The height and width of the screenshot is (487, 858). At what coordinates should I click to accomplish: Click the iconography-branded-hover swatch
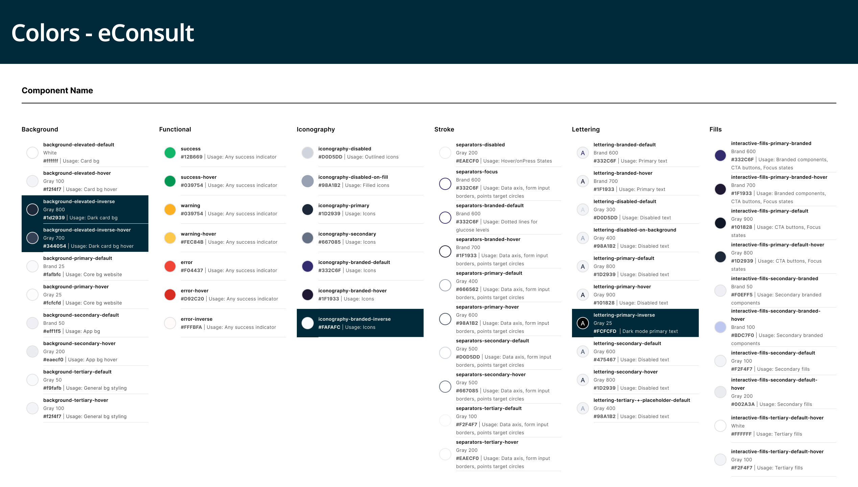(308, 295)
